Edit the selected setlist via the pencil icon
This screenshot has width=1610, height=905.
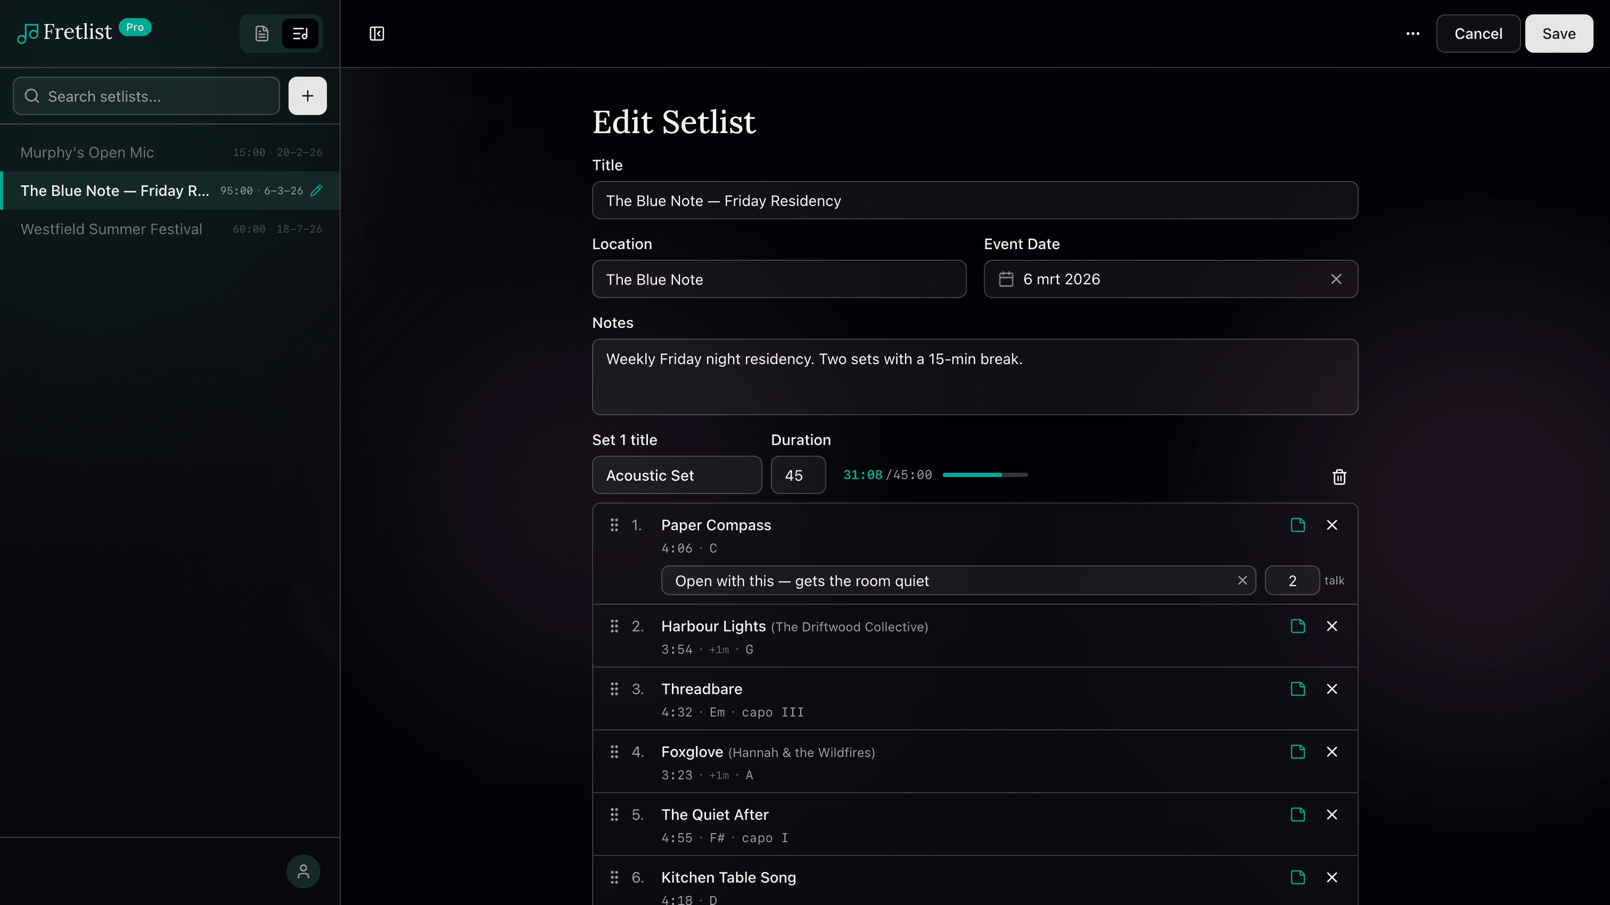(317, 191)
